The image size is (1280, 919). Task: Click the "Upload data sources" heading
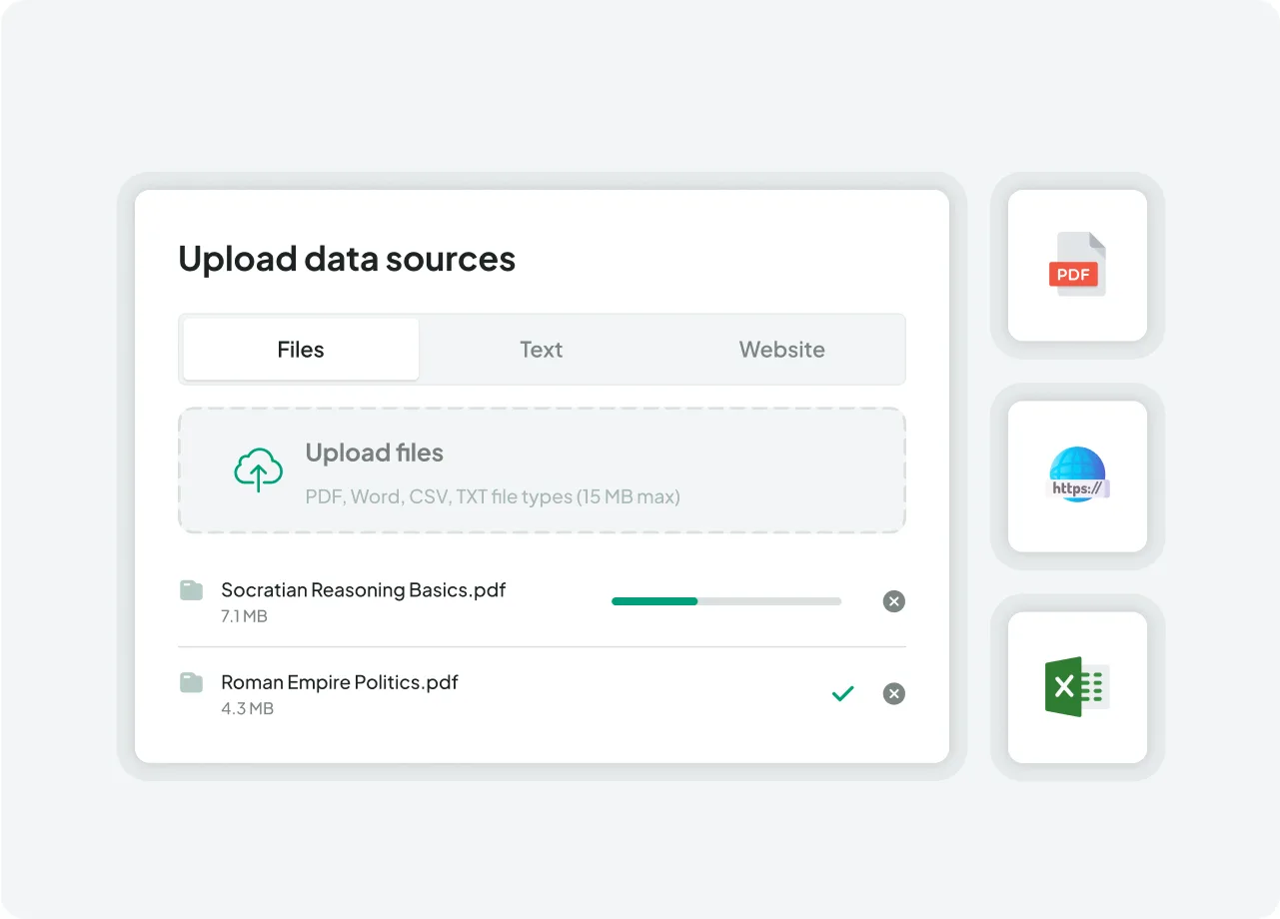(x=347, y=259)
